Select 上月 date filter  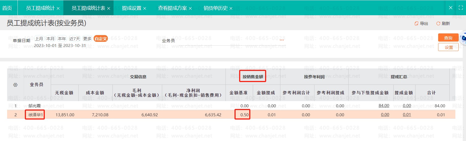pos(39,39)
